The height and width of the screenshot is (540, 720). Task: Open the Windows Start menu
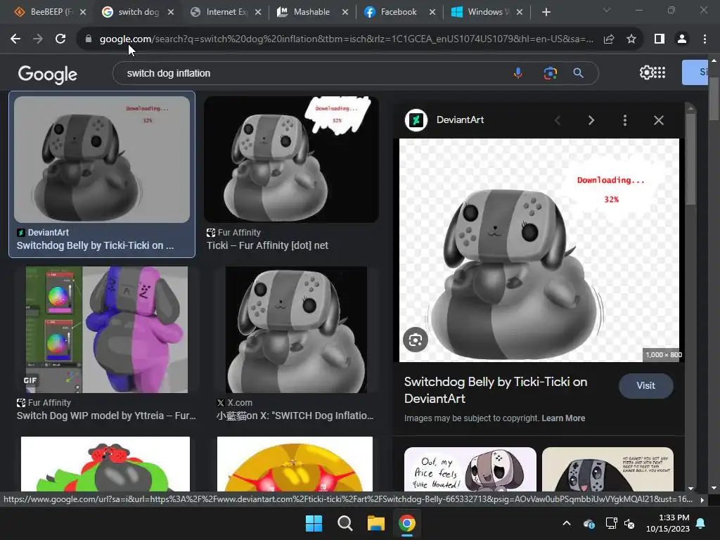click(314, 523)
